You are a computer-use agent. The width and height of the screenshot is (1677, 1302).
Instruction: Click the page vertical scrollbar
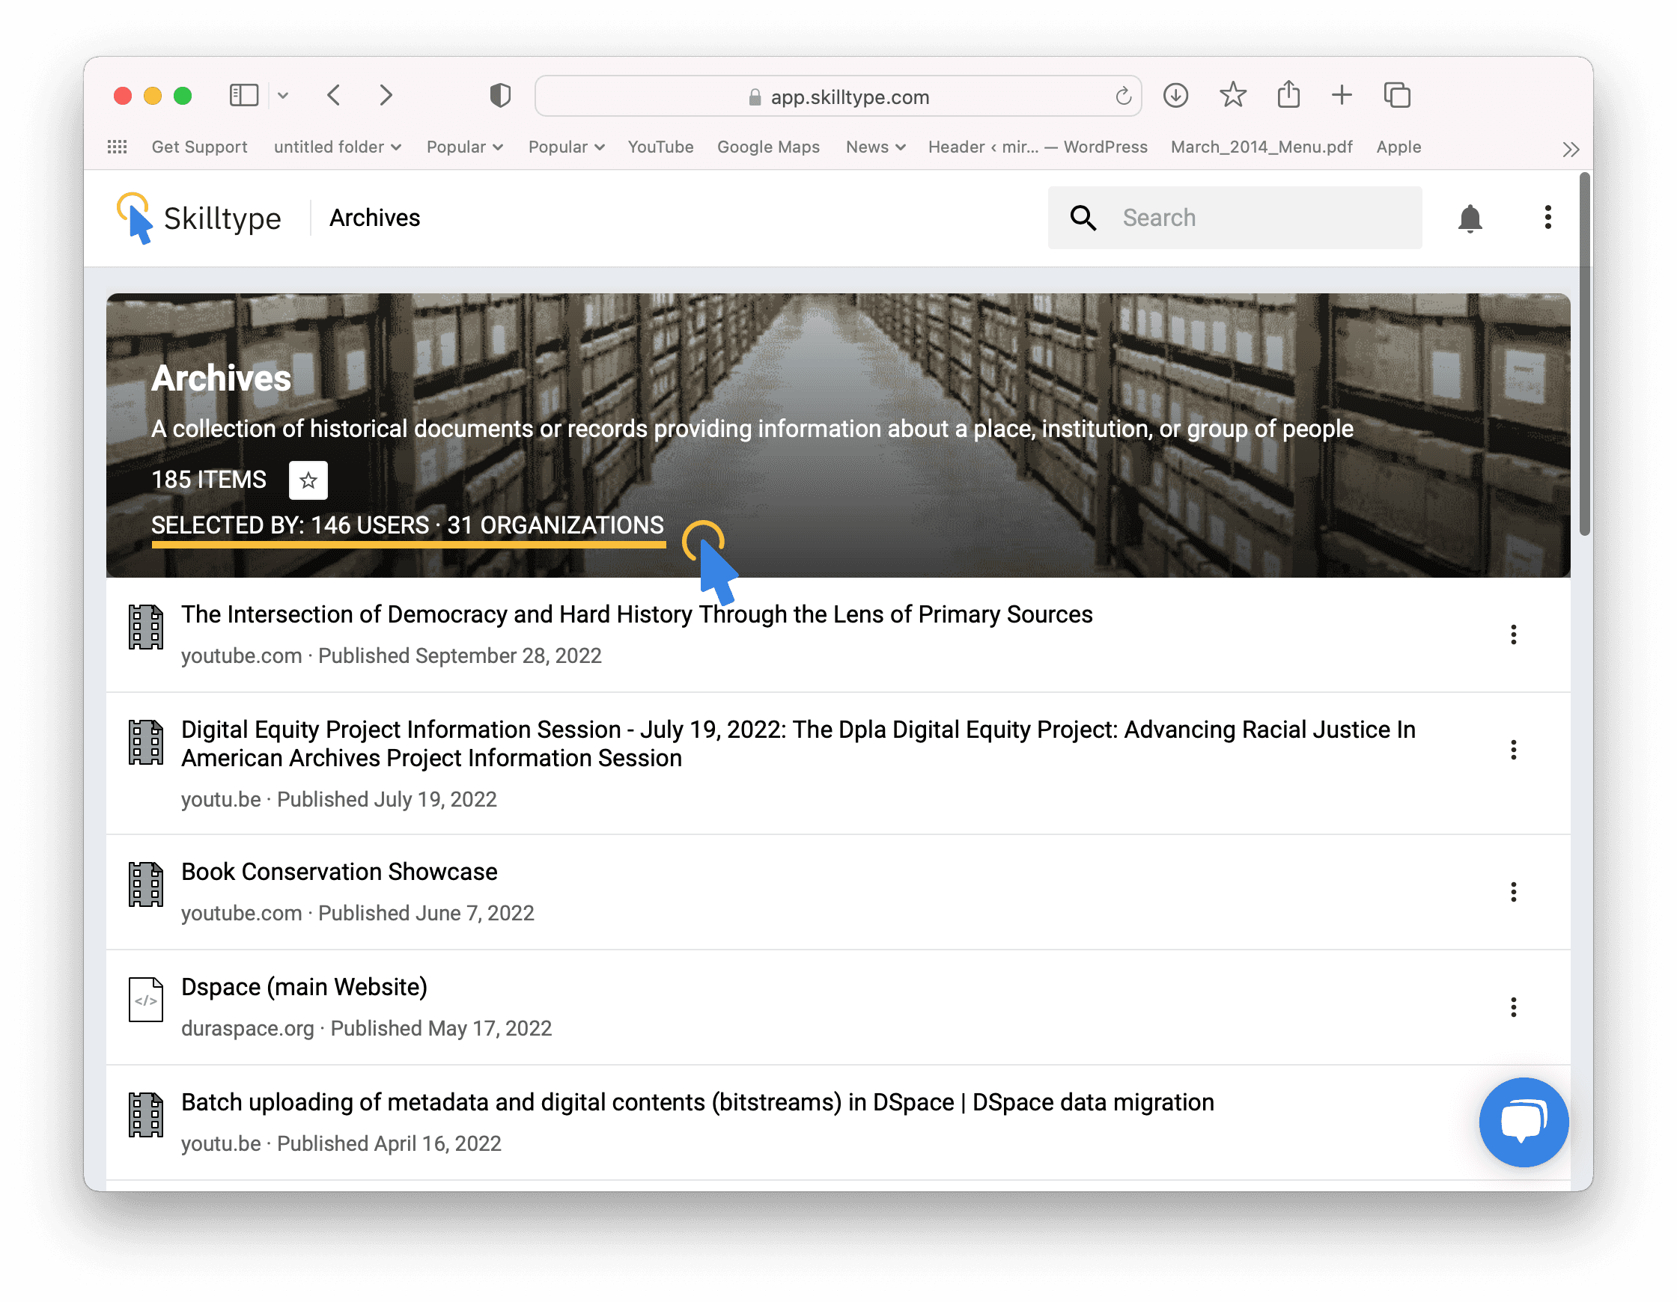point(1583,353)
